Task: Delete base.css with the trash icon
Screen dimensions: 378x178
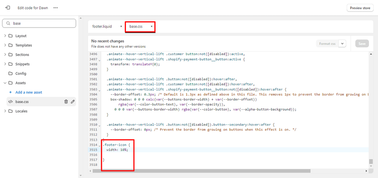Action: point(66,102)
